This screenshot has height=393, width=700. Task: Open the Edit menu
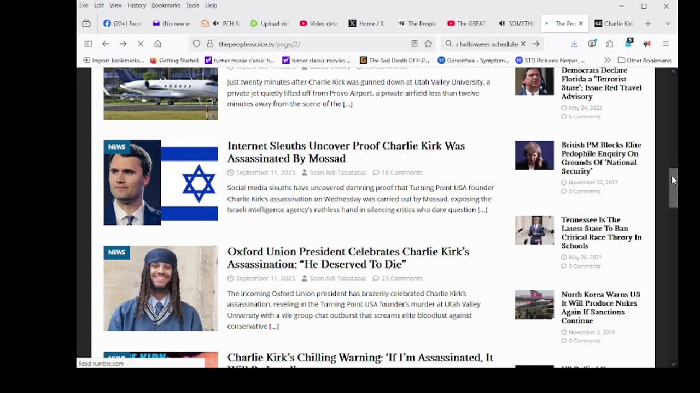99,5
